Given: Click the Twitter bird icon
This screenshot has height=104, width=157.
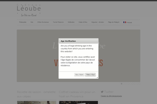Looking at the screenshot, I should (x=102, y=92).
